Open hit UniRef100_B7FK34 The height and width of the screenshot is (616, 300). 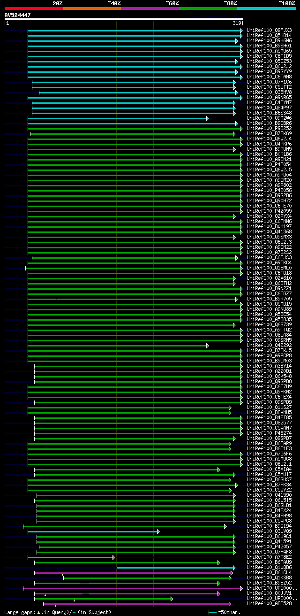(x=270, y=485)
